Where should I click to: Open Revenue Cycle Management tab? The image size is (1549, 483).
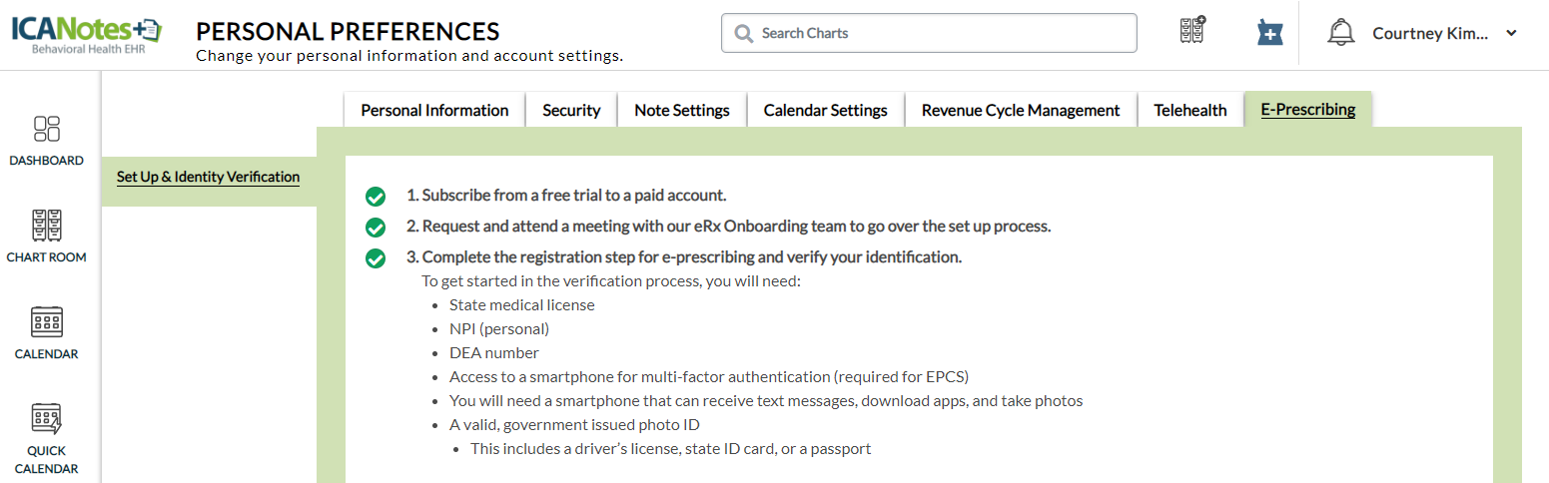tap(1021, 110)
